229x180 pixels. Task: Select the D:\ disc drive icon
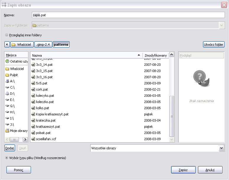[x=7, y=94]
